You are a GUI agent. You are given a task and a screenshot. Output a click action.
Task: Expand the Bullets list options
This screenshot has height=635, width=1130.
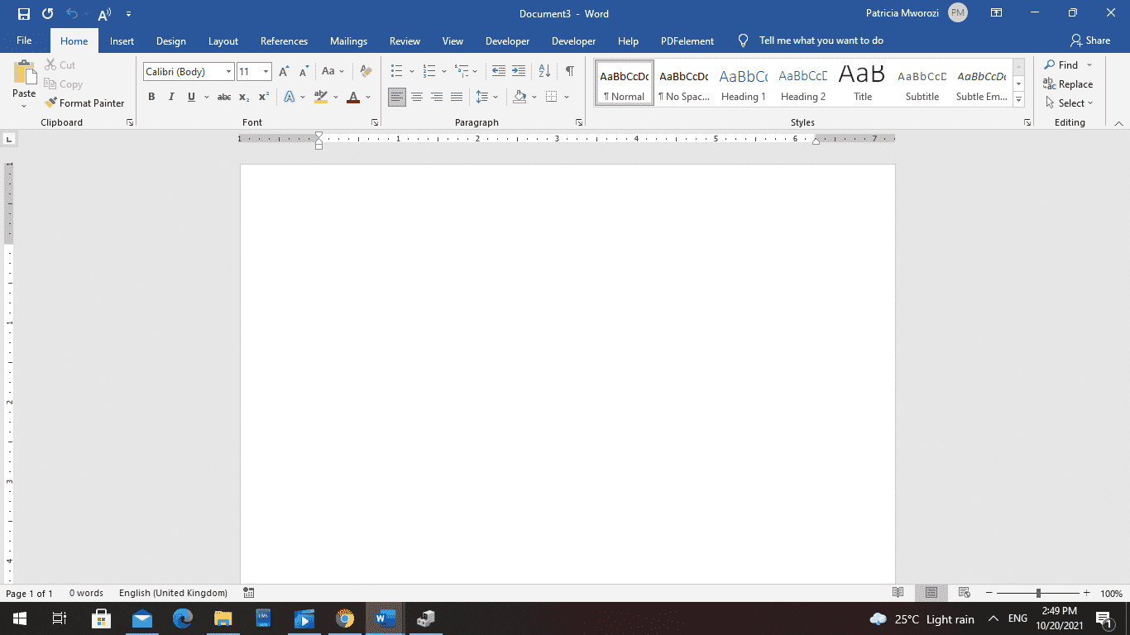tap(411, 72)
